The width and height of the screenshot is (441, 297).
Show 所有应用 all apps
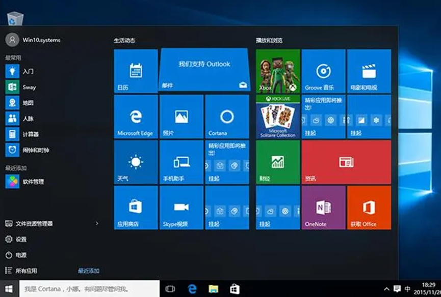(x=21, y=271)
